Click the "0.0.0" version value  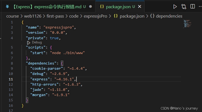click(58, 33)
